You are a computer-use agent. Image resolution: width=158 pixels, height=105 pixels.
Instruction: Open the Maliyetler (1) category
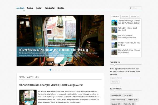(129, 104)
